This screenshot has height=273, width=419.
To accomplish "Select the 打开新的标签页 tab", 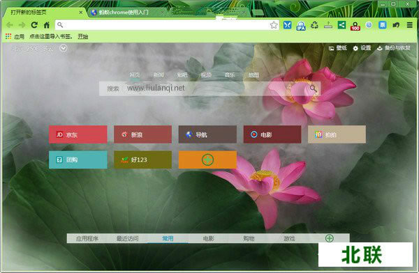I will pyautogui.click(x=44, y=13).
